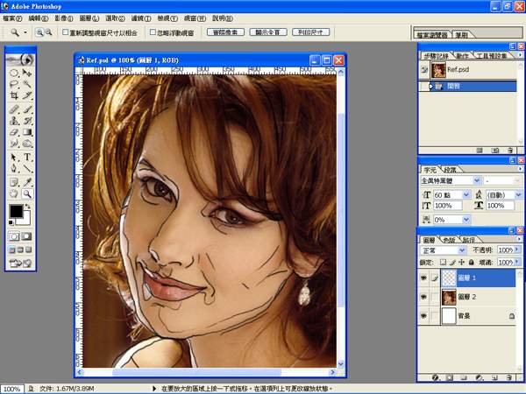Select the Hand tool
The image size is (526, 394).
click(14, 193)
